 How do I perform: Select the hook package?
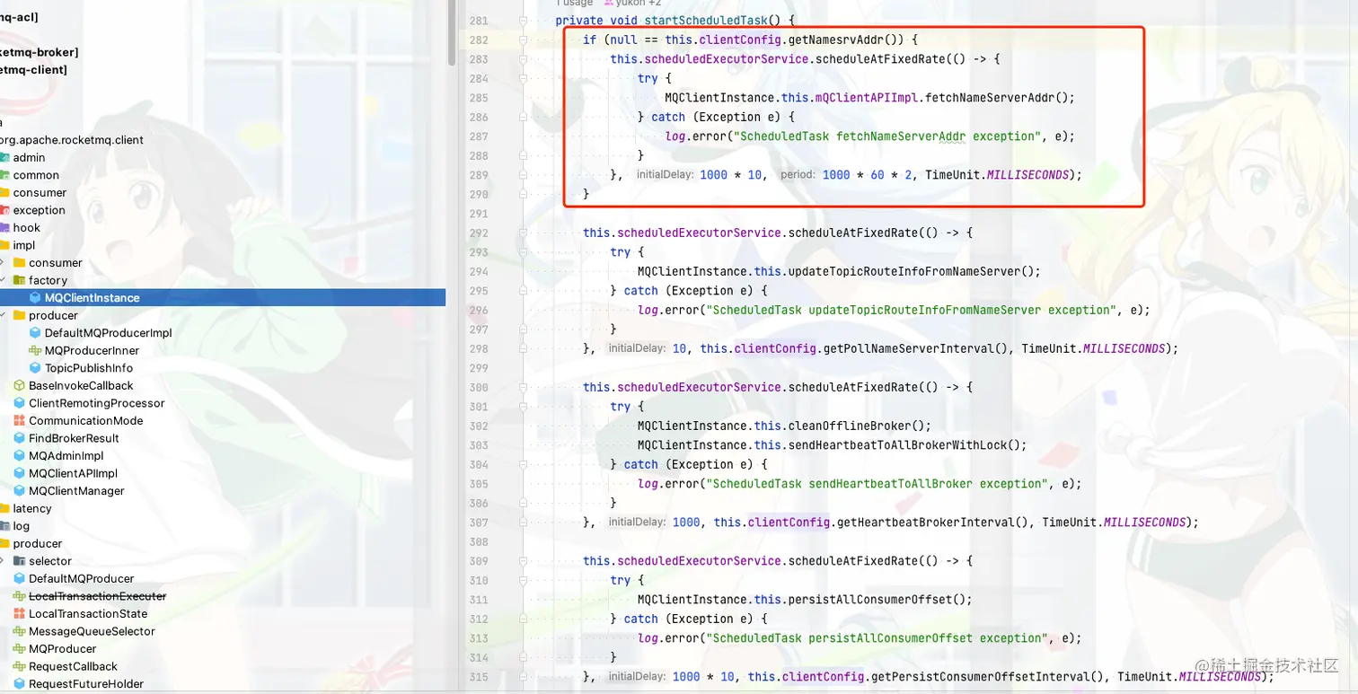tap(27, 228)
